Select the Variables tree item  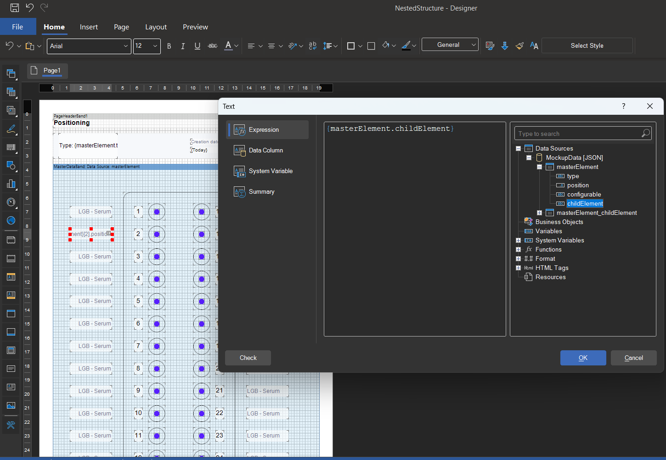tap(548, 231)
